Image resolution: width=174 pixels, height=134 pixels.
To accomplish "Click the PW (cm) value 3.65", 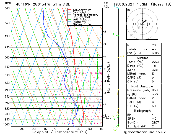I will click(155, 53).
